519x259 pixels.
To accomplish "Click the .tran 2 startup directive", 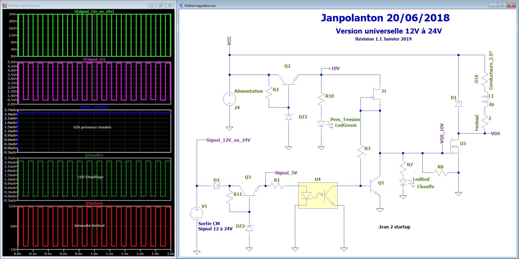I will click(394, 227).
